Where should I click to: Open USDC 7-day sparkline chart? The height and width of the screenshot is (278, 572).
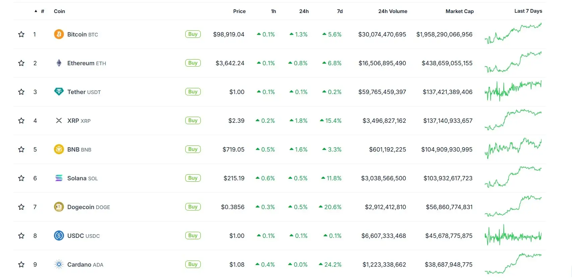click(x=513, y=235)
